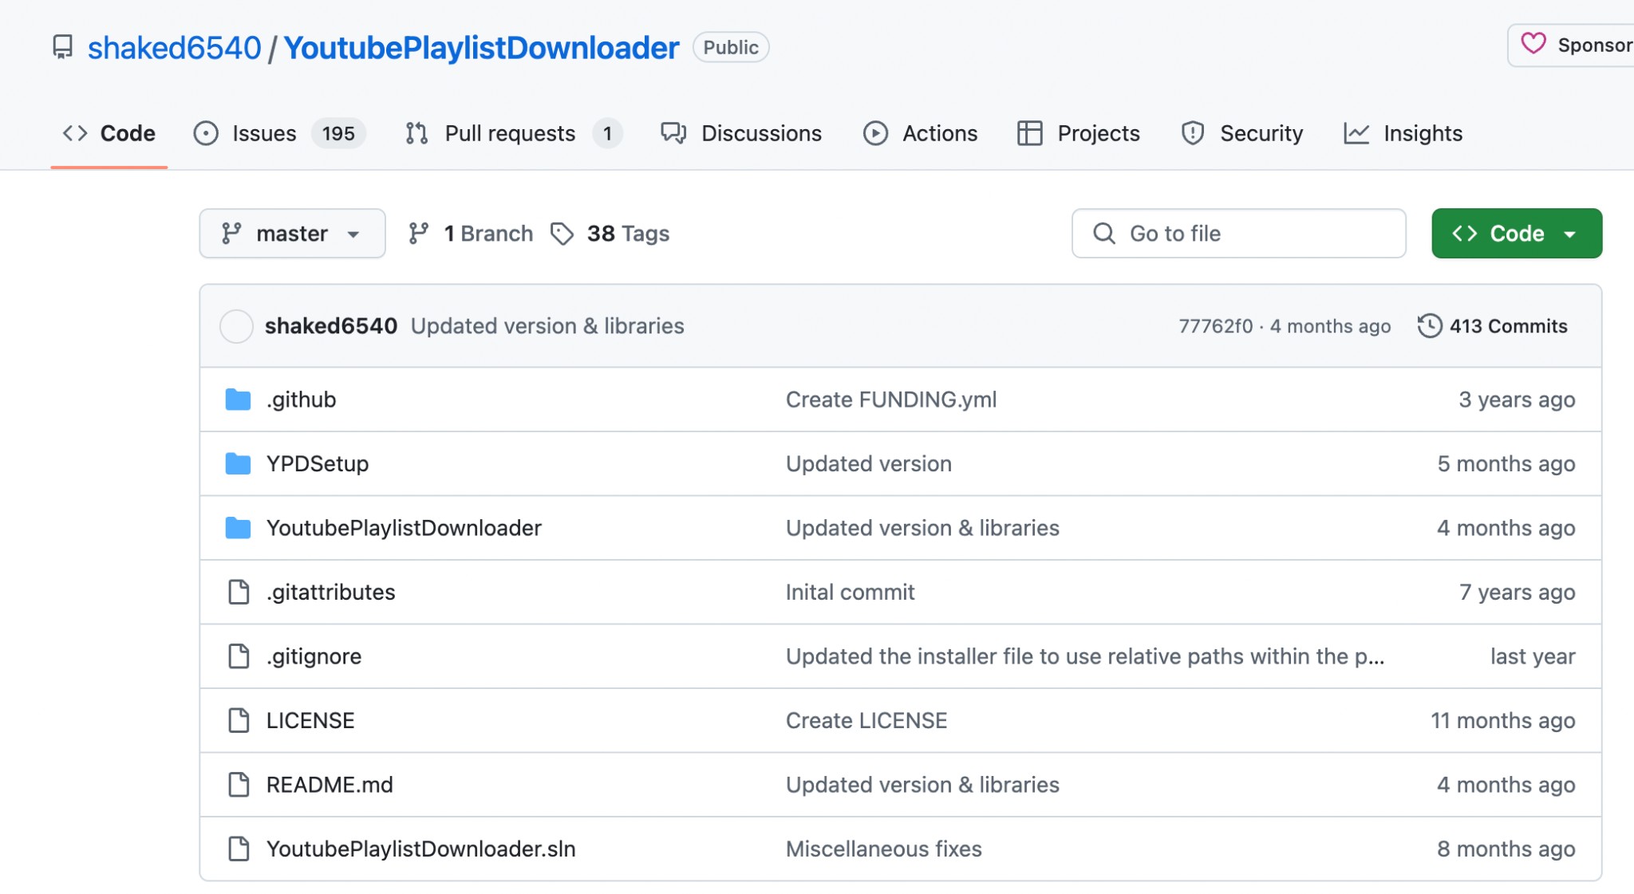Go to the Discussions tab

(741, 133)
